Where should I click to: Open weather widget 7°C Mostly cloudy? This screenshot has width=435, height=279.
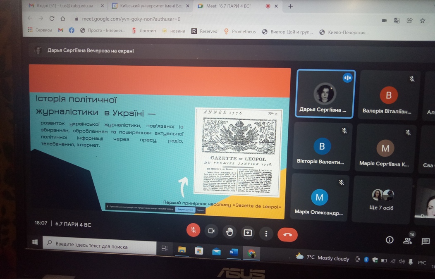coord(323,258)
